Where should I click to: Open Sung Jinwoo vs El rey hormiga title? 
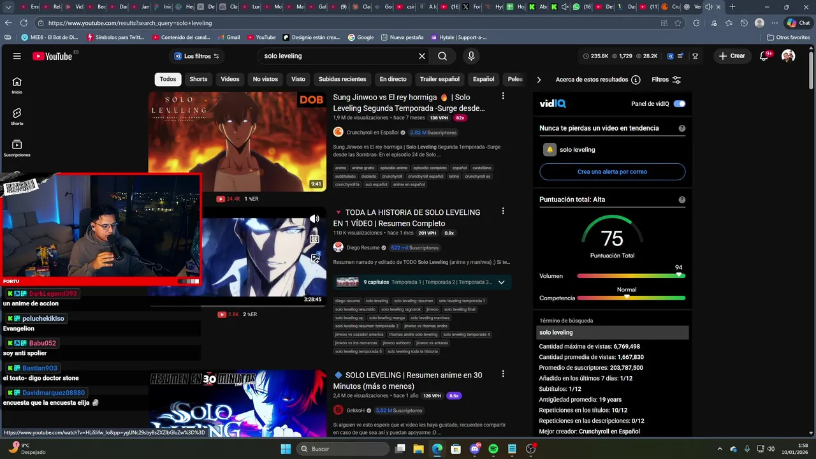tap(409, 103)
